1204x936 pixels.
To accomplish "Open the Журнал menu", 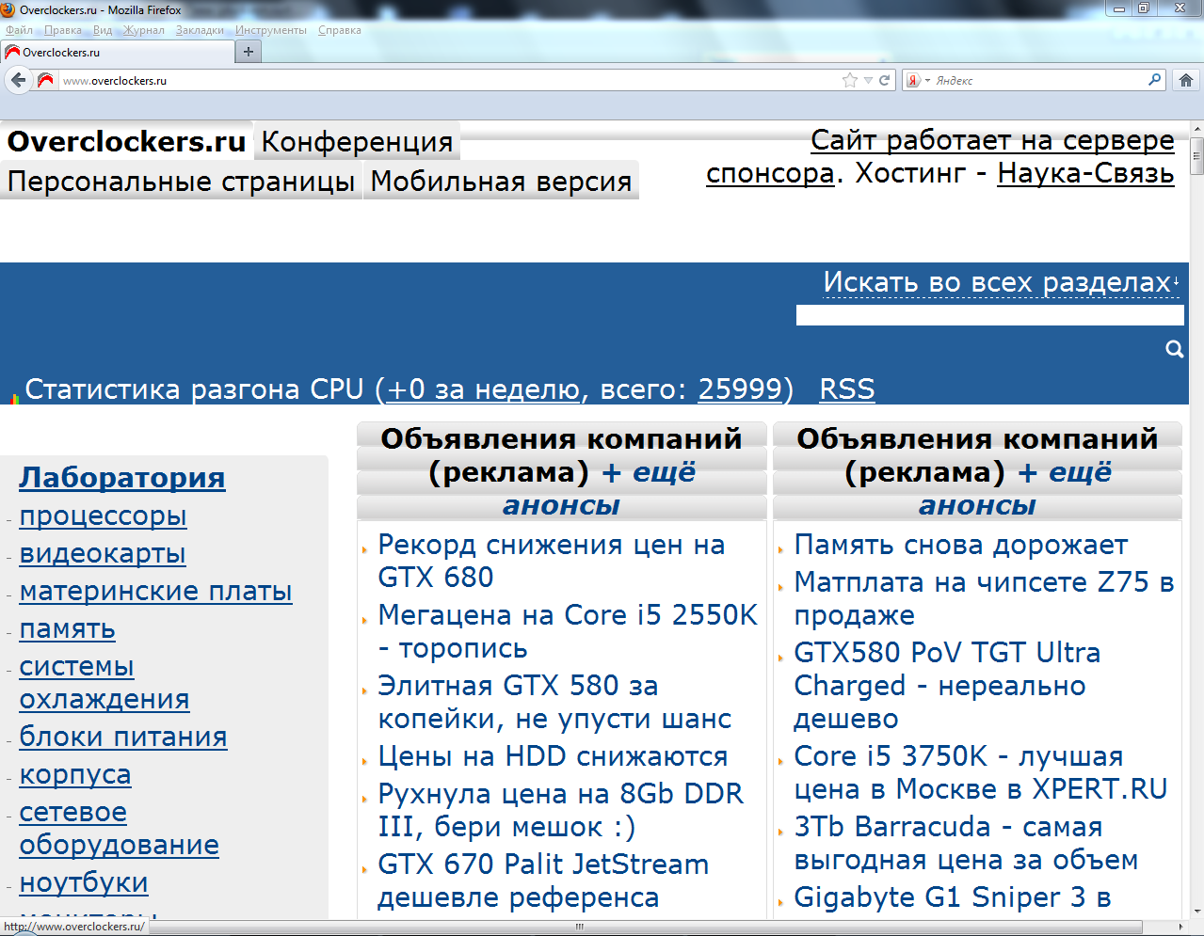I will 144,30.
